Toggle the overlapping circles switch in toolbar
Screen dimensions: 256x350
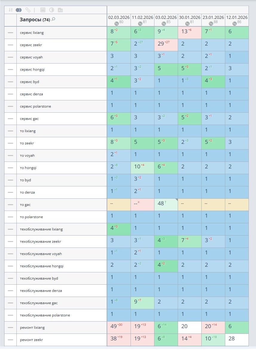coord(19,10)
